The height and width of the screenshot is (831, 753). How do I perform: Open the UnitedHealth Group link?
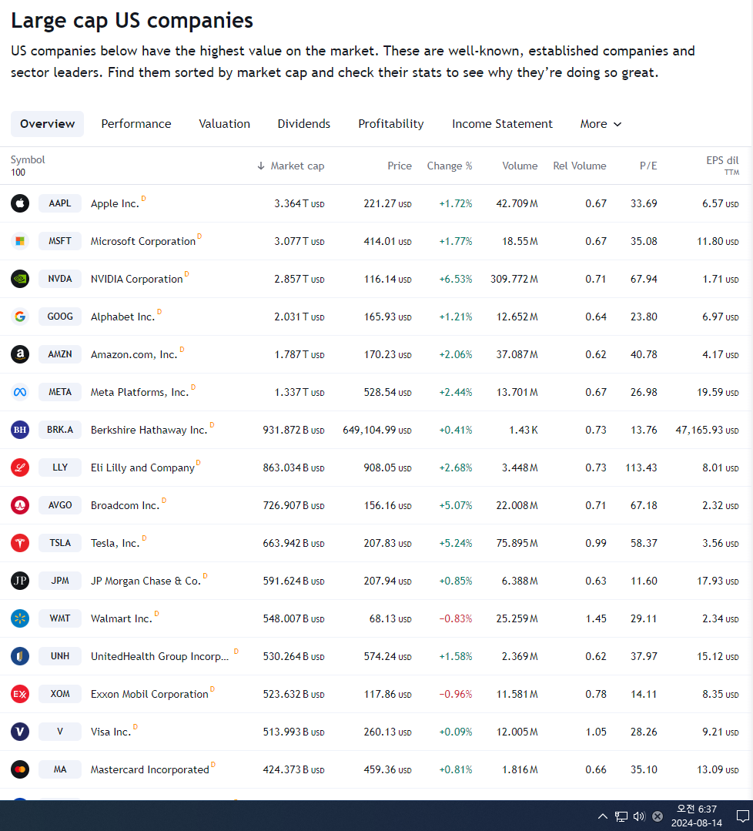click(160, 657)
